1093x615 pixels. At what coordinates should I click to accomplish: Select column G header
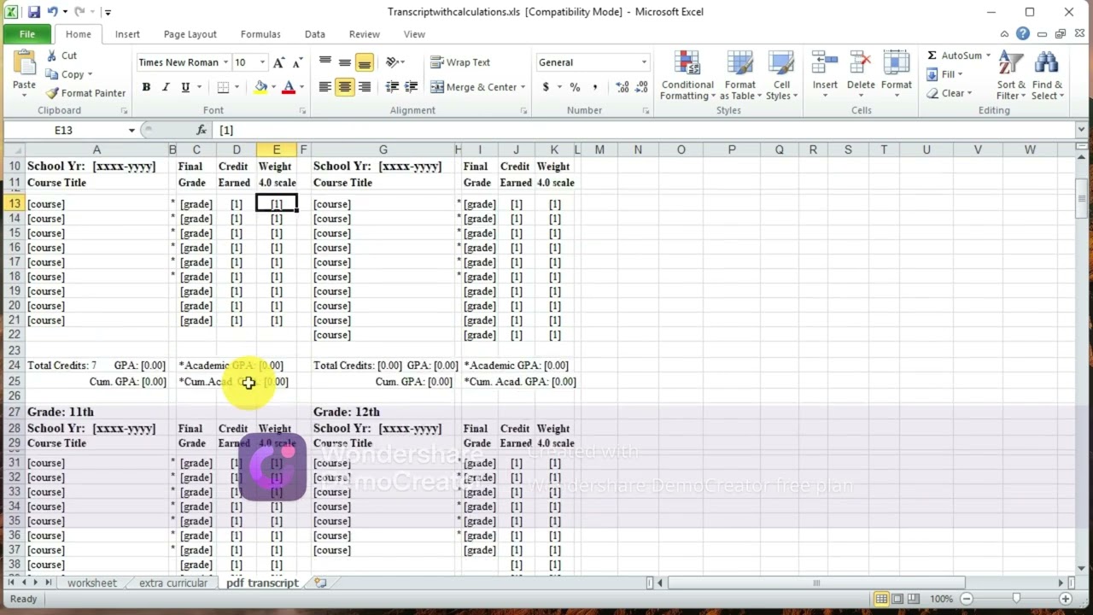click(383, 149)
